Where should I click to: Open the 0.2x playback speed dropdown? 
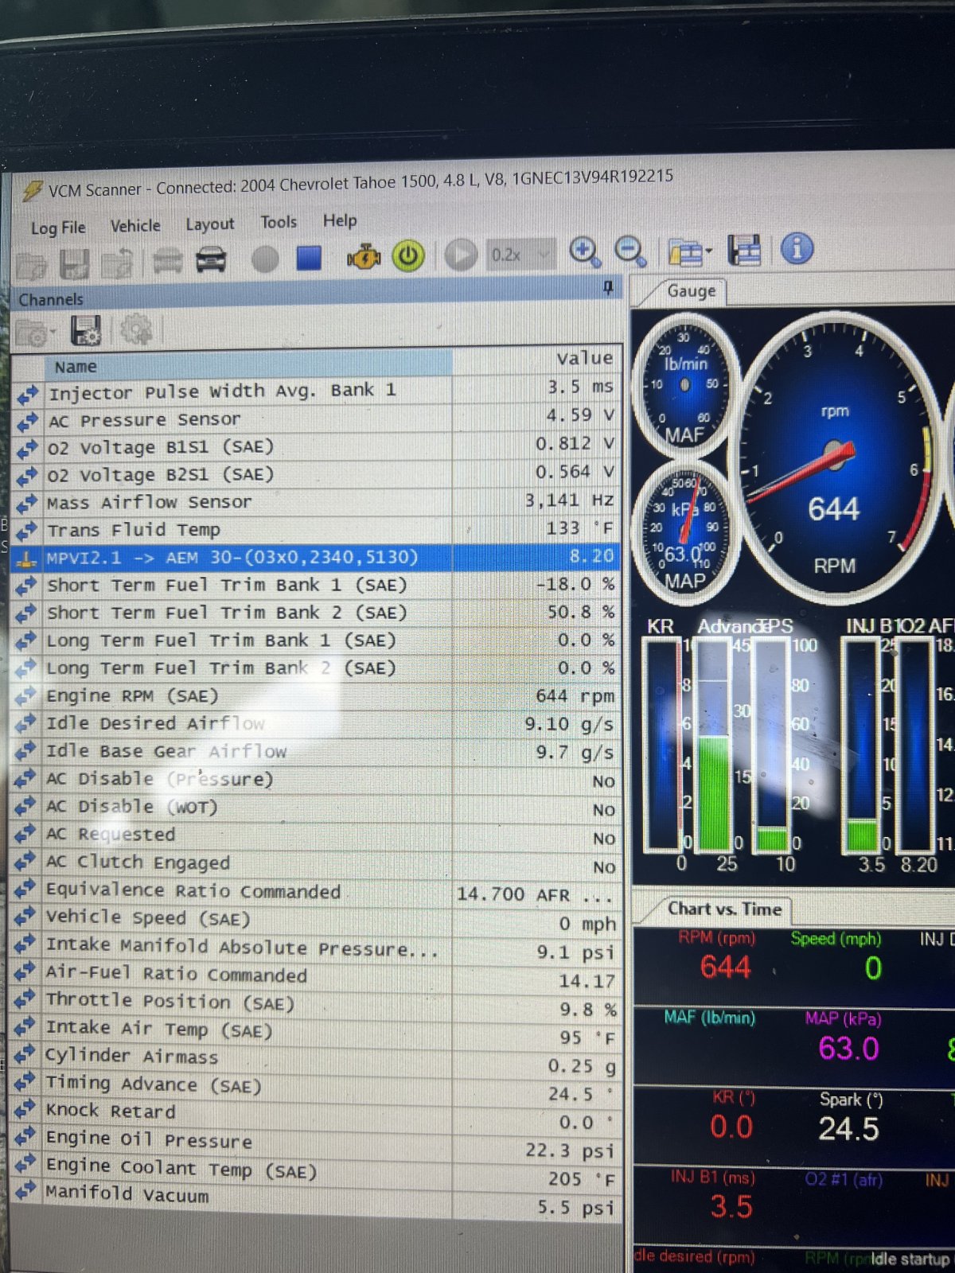pos(520,255)
